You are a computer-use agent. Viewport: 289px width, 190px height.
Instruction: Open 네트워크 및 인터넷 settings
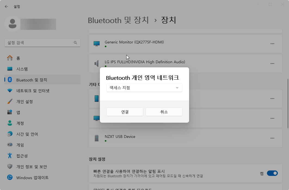click(x=33, y=90)
